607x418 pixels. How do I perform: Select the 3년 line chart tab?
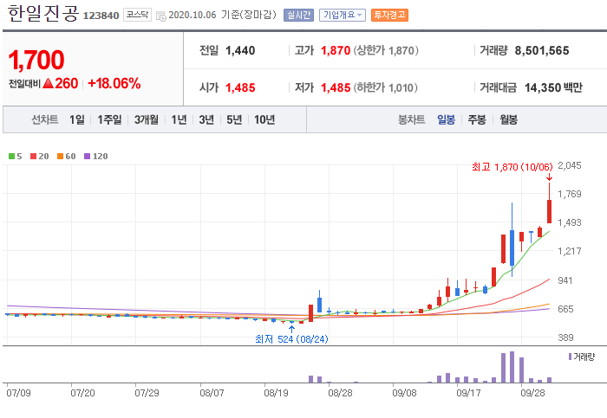(206, 119)
